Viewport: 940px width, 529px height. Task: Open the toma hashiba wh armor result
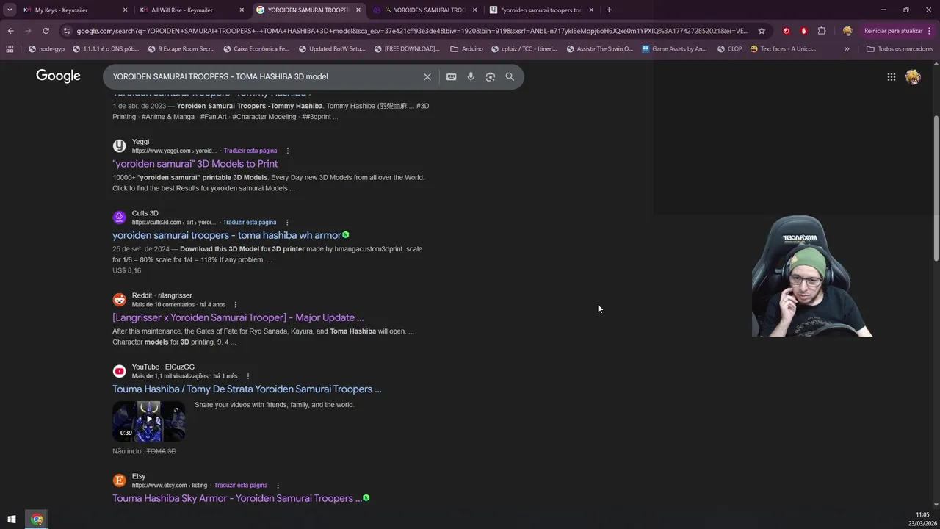[x=227, y=235]
